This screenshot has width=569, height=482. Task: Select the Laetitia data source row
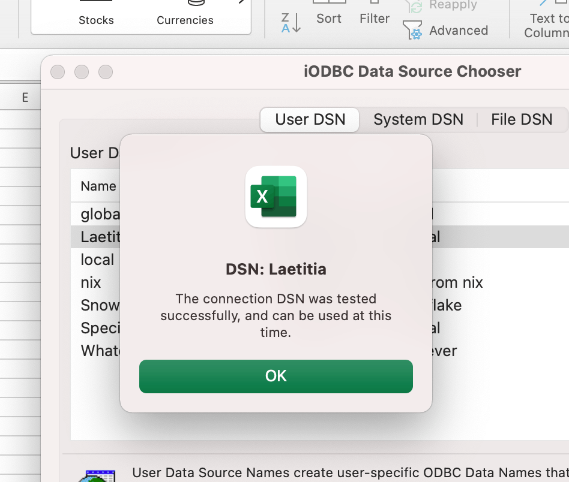pos(320,237)
